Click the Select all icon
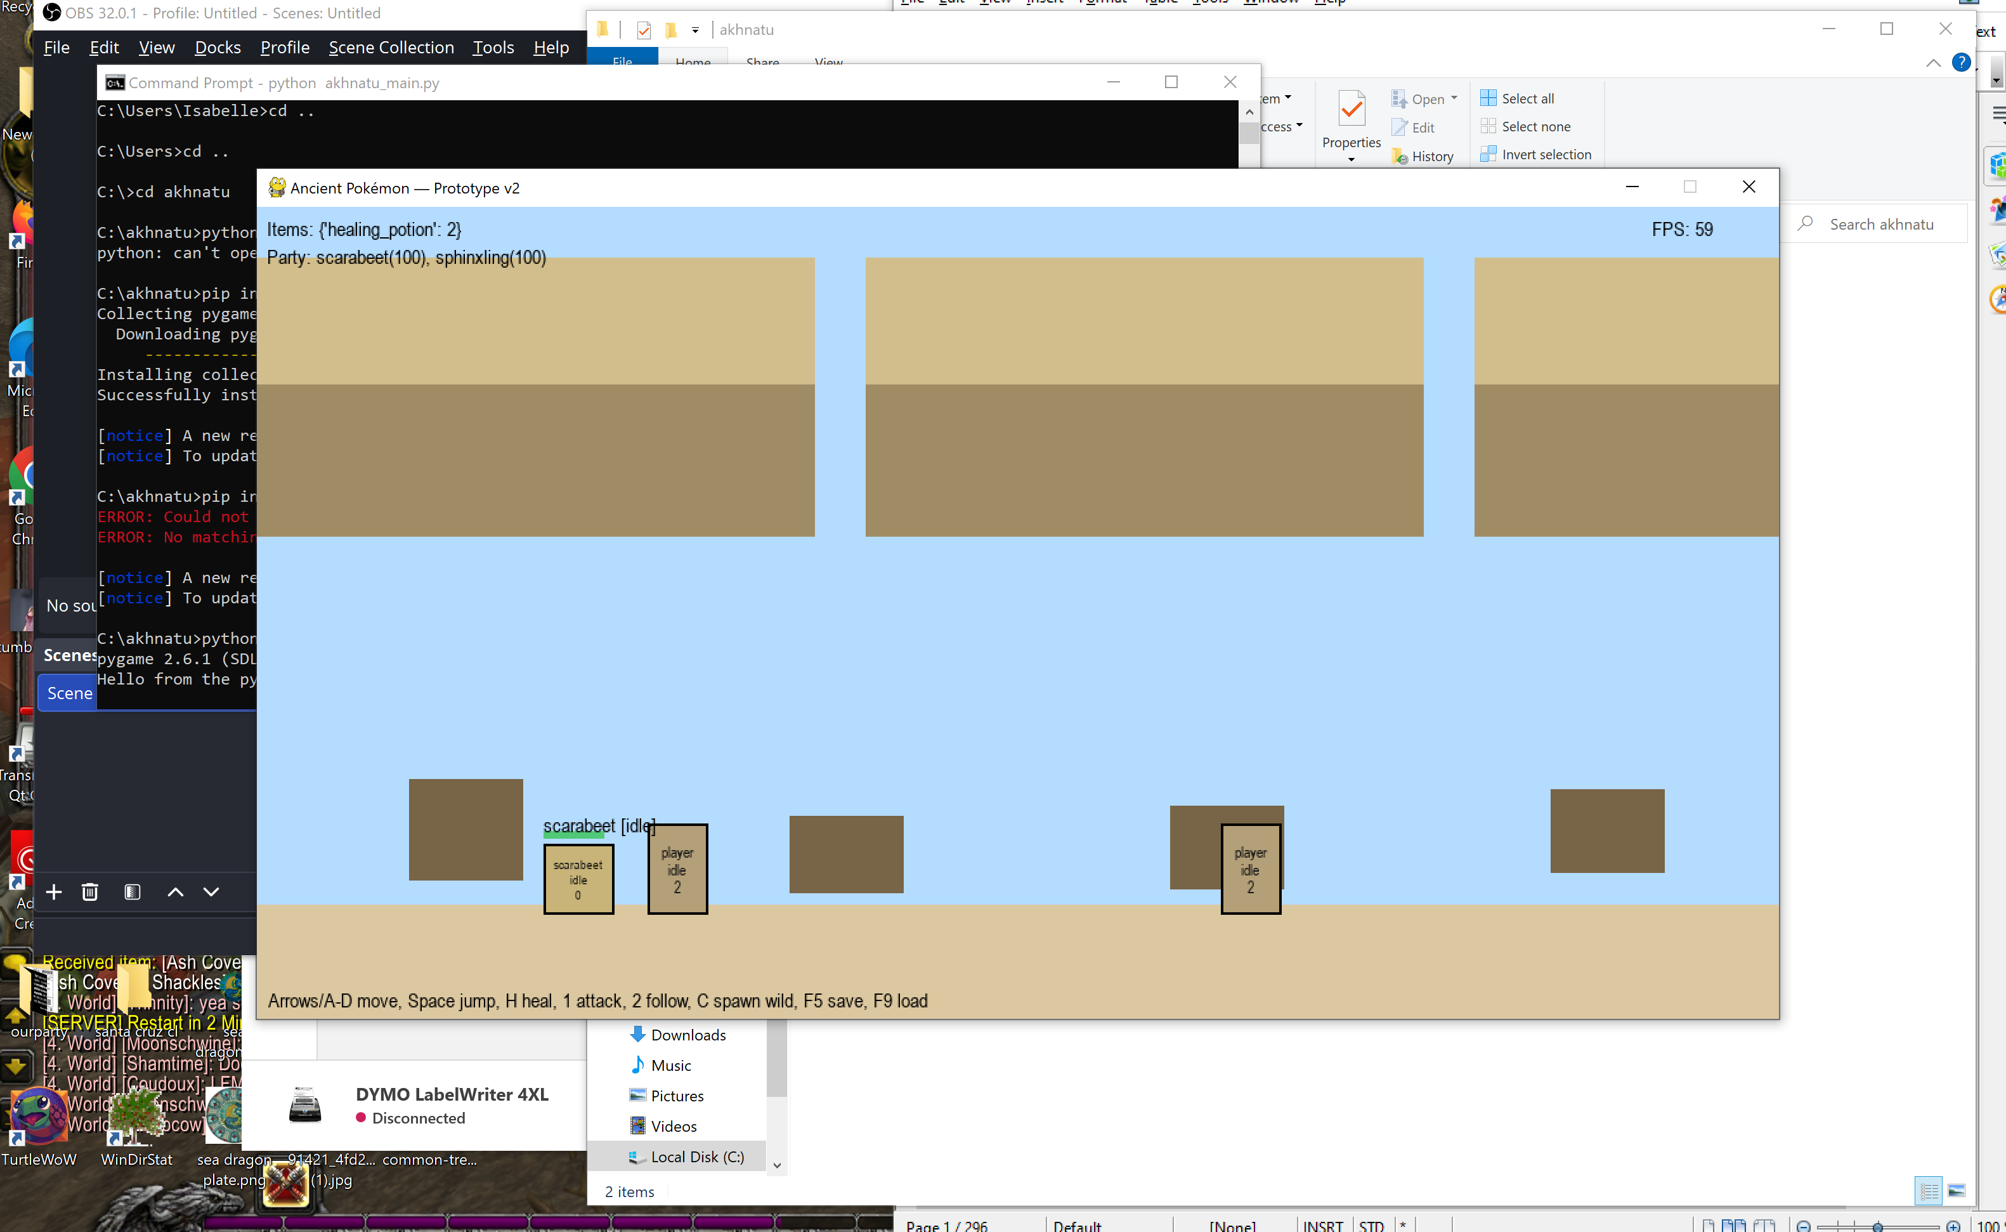The width and height of the screenshot is (2006, 1232). click(x=1488, y=98)
